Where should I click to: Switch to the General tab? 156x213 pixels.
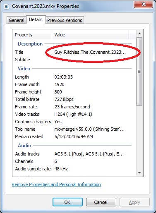17,20
